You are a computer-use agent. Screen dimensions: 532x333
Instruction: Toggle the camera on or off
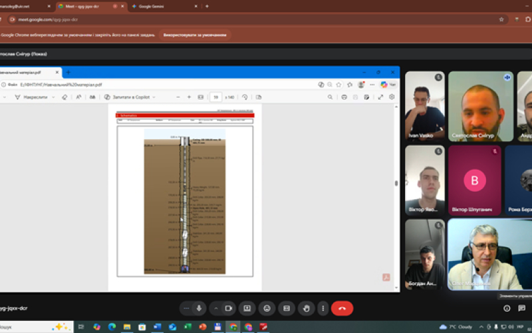pyautogui.click(x=228, y=308)
